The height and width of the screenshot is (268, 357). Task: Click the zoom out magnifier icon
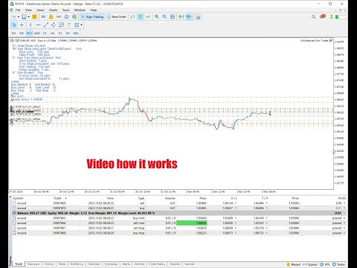point(164,17)
